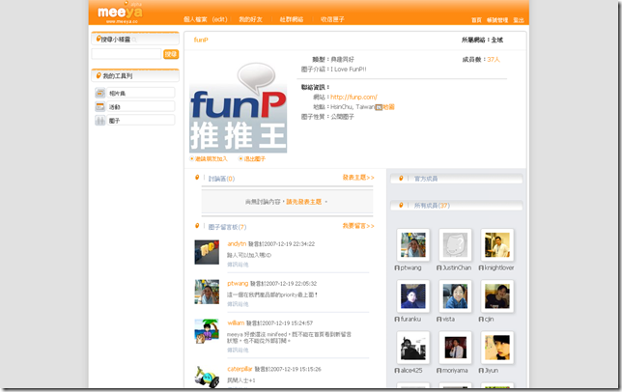The image size is (622, 392).
Task: Click 登出 logout link in header
Action: [x=519, y=20]
